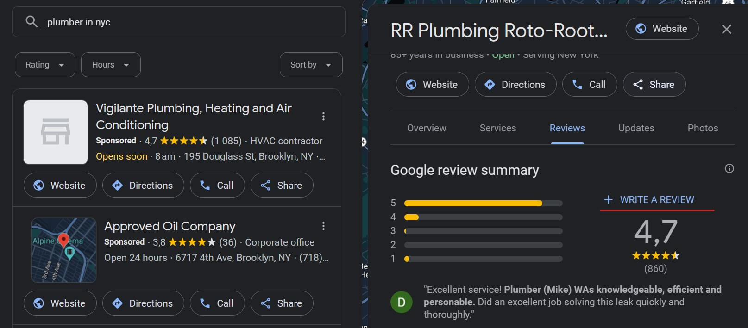748x328 pixels.
Task: Click 'Open 24 hours' on Approved Oil listing
Action: pyautogui.click(x=135, y=258)
